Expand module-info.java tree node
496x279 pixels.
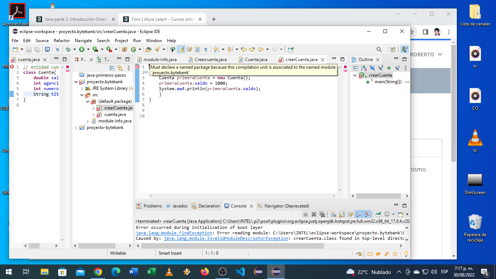88,121
